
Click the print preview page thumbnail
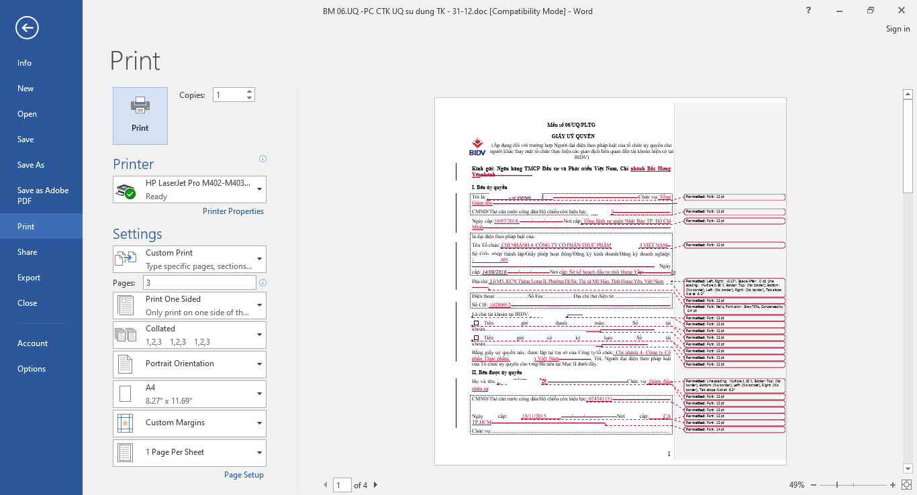pos(610,281)
